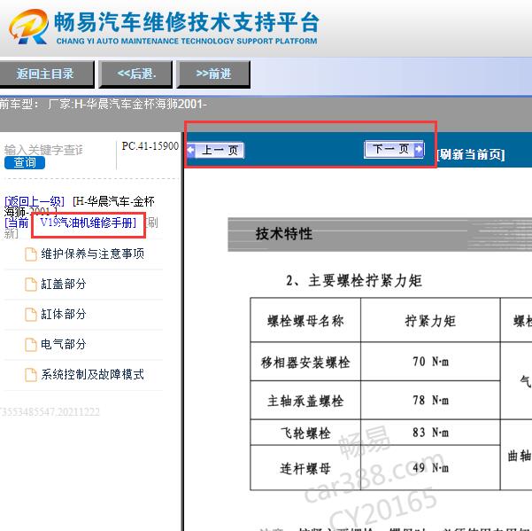Click the document icon beside 维护保养与注意事项
532x531 pixels.
pos(31,254)
